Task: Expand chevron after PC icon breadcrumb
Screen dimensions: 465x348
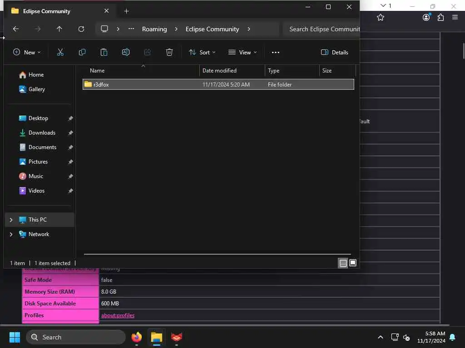Action: tap(118, 29)
